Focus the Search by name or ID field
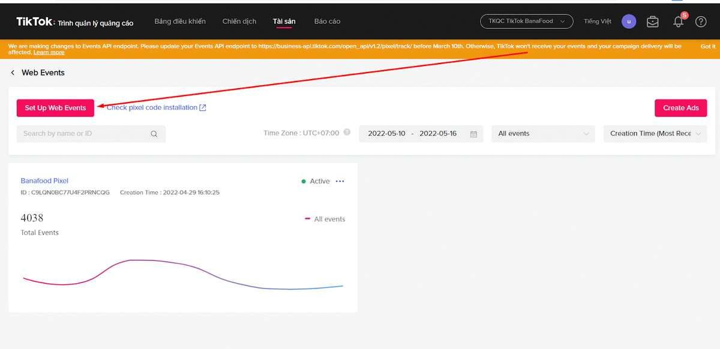Viewport: 720px width, 349px height. pyautogui.click(x=91, y=134)
